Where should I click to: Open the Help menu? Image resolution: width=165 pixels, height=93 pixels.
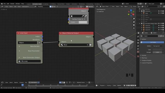tap(22, 4)
